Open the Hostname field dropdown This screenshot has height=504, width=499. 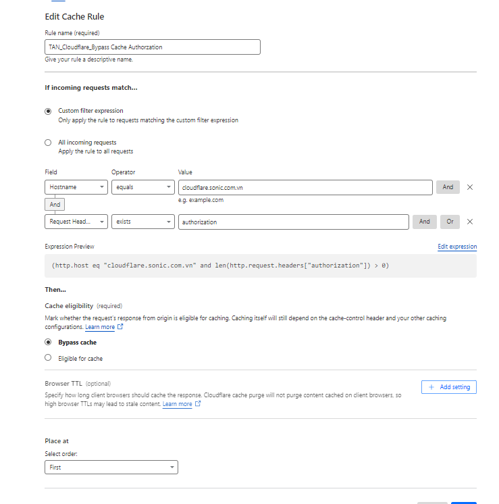[x=76, y=187]
